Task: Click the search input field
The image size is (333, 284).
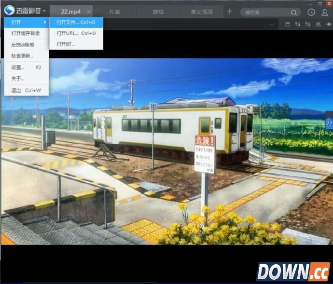Action: pyautogui.click(x=265, y=12)
